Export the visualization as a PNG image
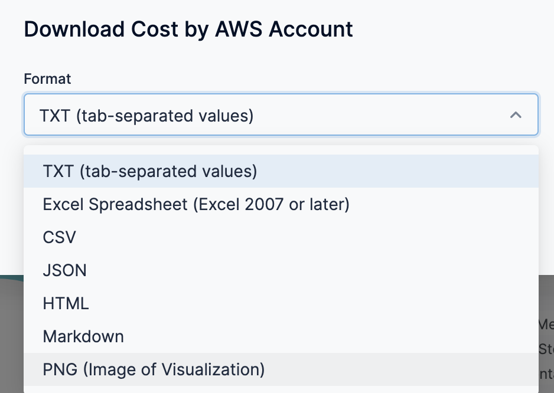The height and width of the screenshot is (393, 554). (154, 369)
